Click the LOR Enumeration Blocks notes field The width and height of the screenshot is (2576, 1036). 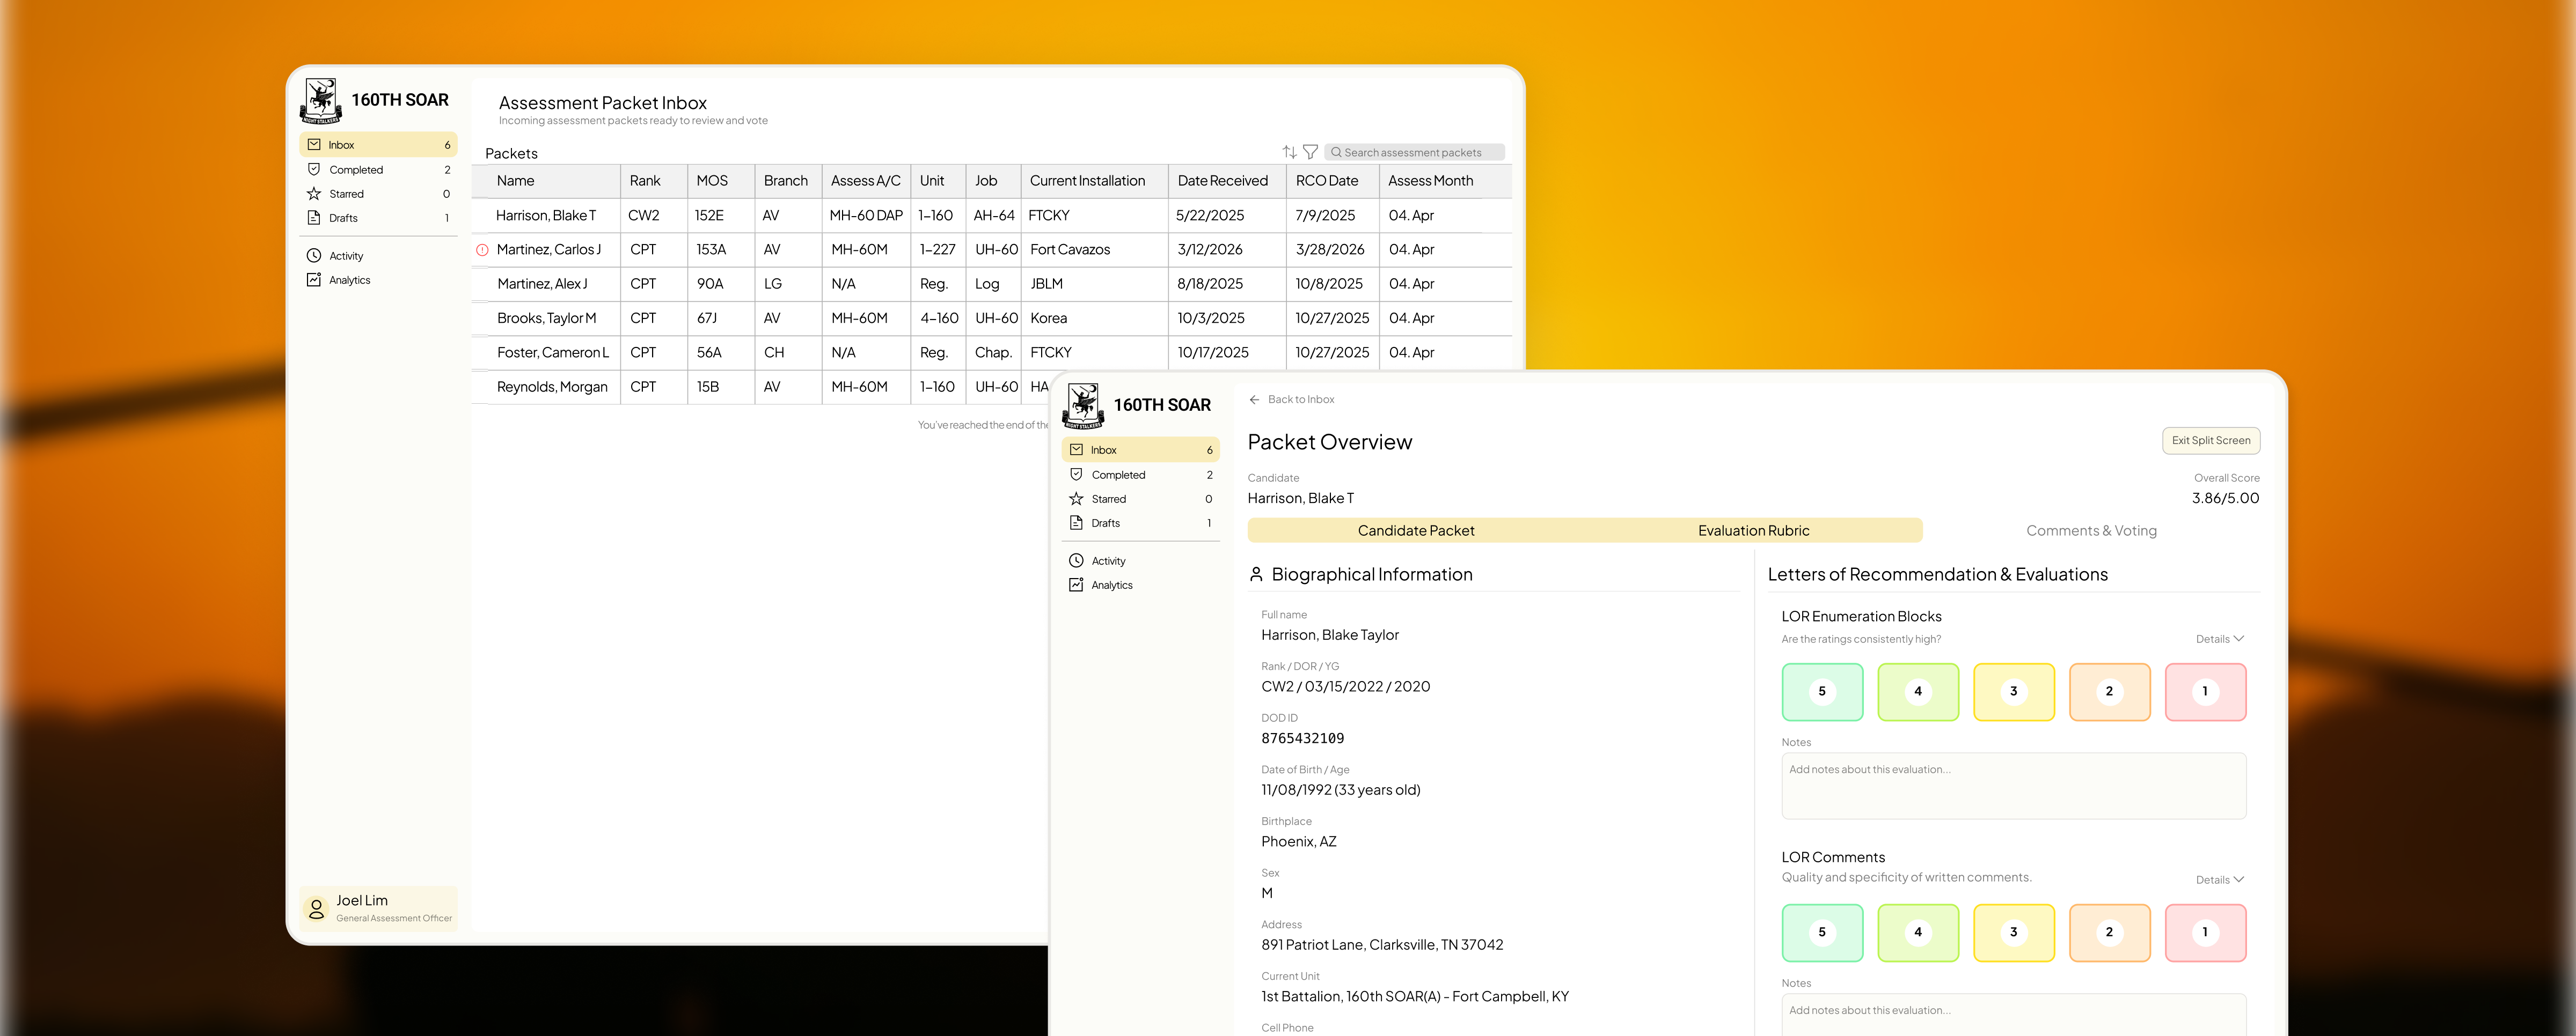tap(2013, 786)
